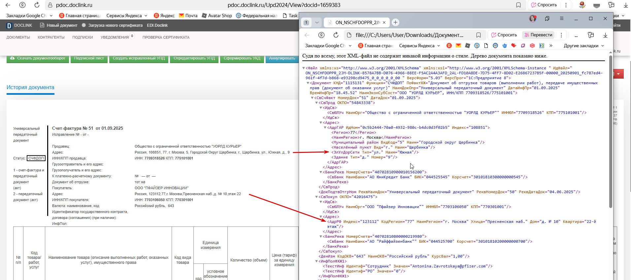Open EDI.Doclink link in header
This screenshot has width=631, height=280.
click(157, 25)
